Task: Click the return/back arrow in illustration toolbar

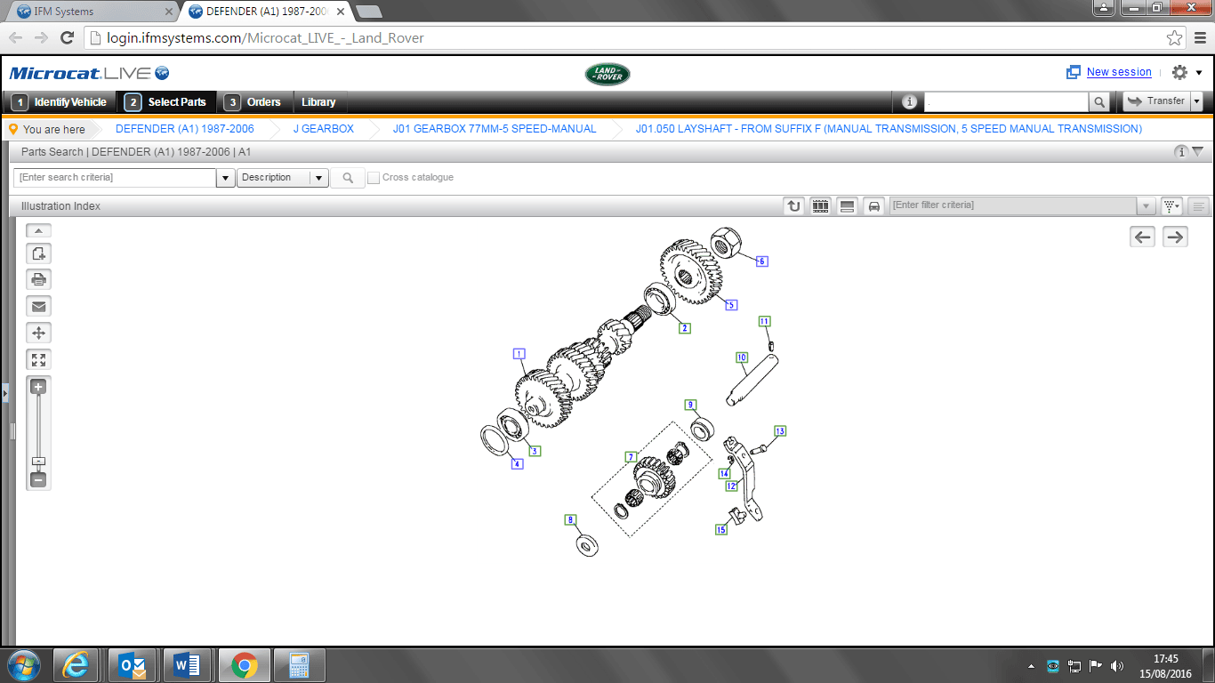Action: pos(794,205)
